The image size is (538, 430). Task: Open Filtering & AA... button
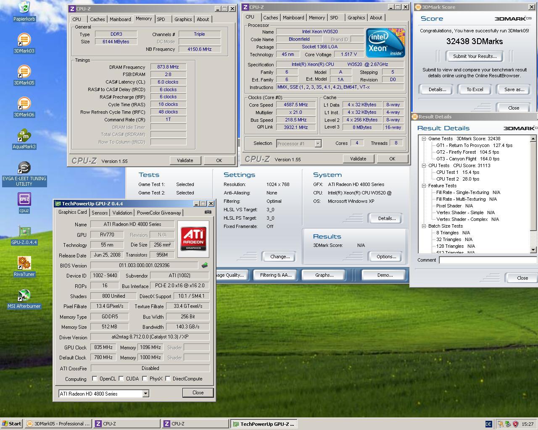(x=275, y=275)
